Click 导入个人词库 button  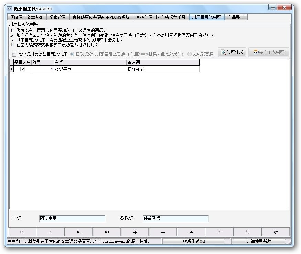(x=269, y=52)
